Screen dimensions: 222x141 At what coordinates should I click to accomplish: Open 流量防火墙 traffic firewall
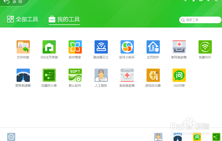coord(49,75)
